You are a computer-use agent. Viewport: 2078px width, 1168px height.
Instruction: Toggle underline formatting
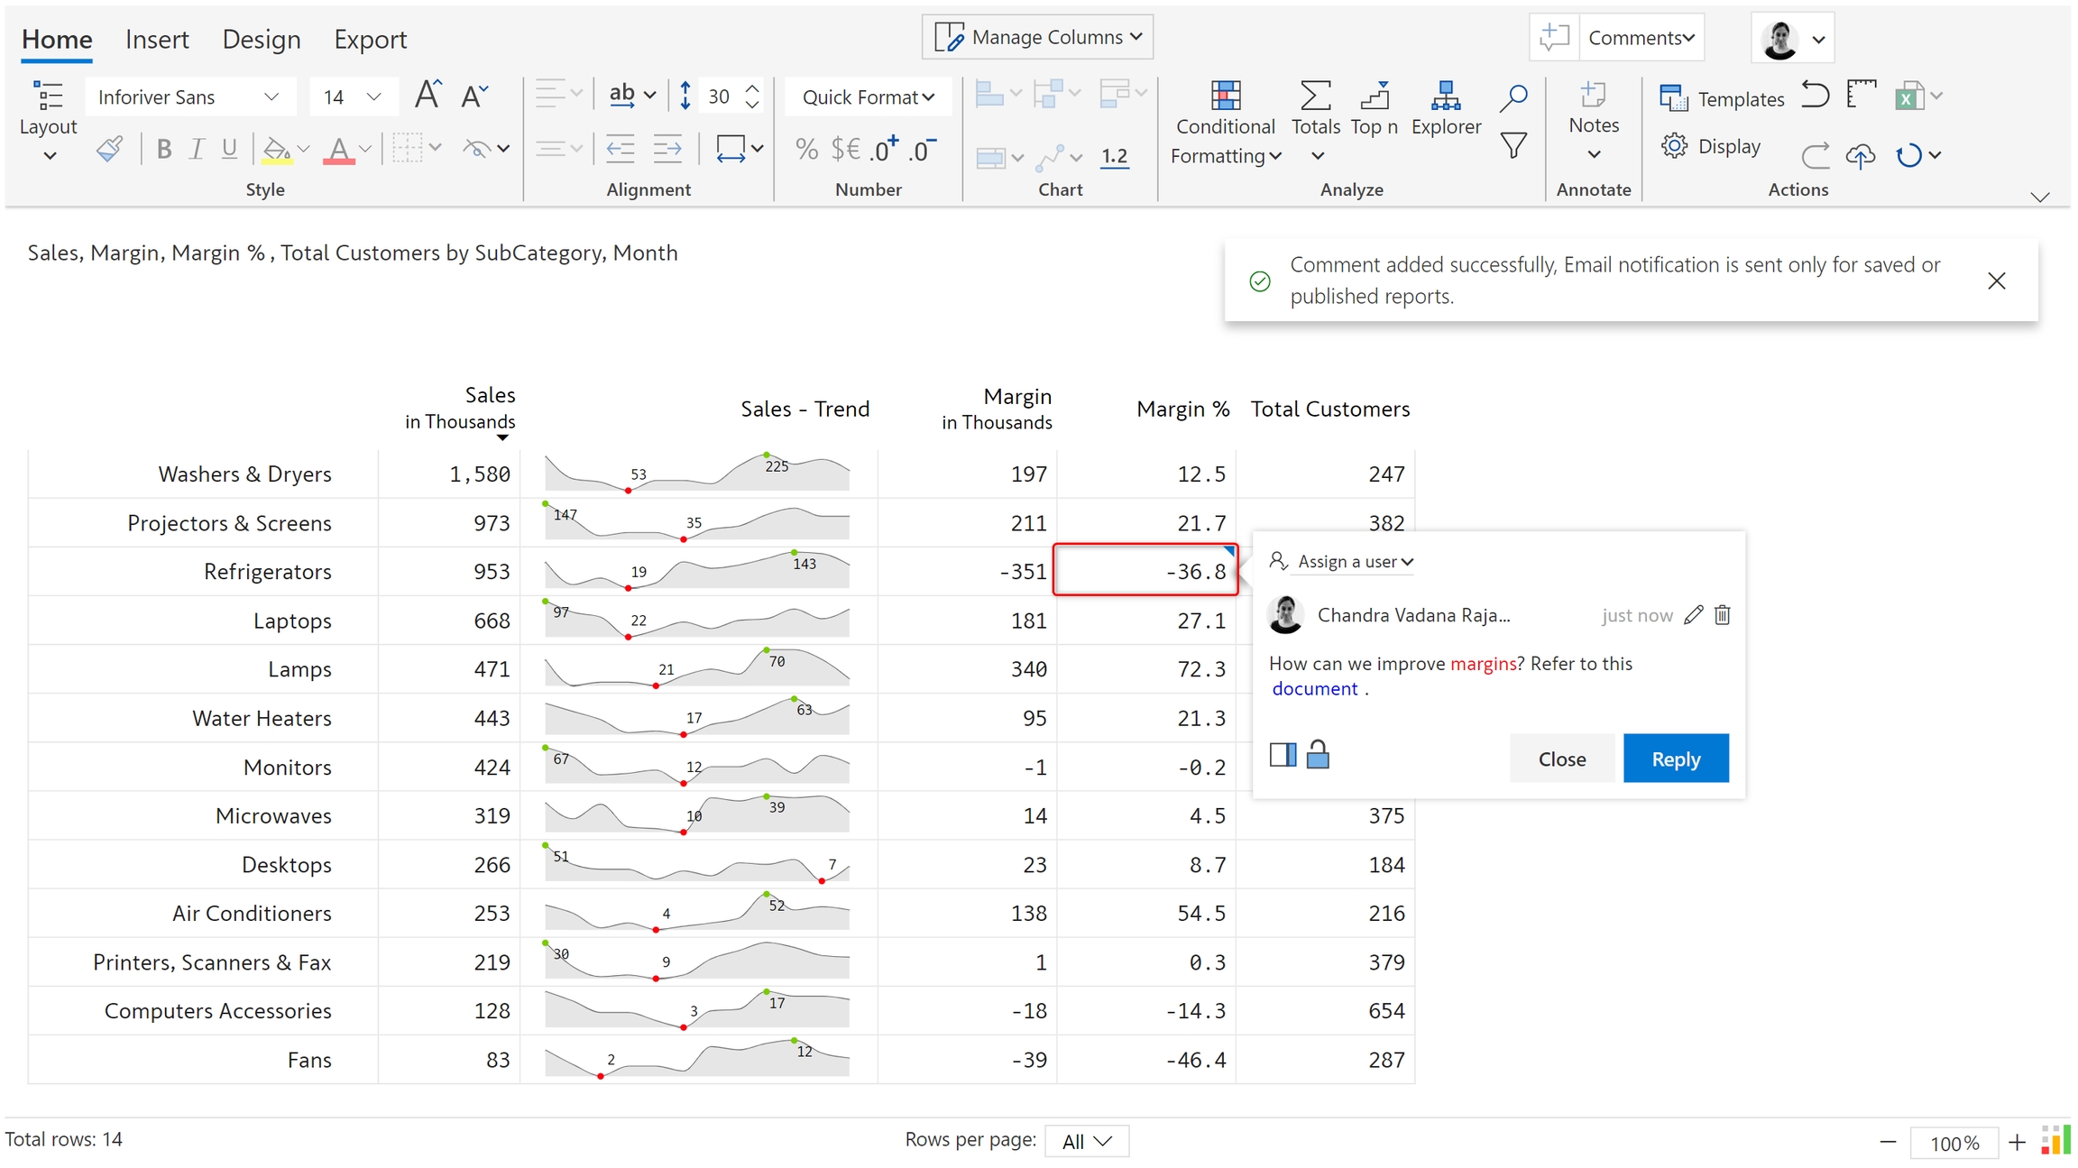coord(229,149)
